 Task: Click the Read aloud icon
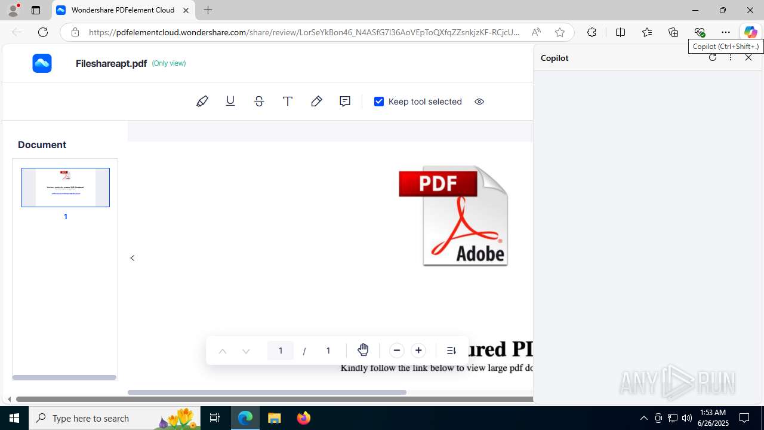click(536, 32)
